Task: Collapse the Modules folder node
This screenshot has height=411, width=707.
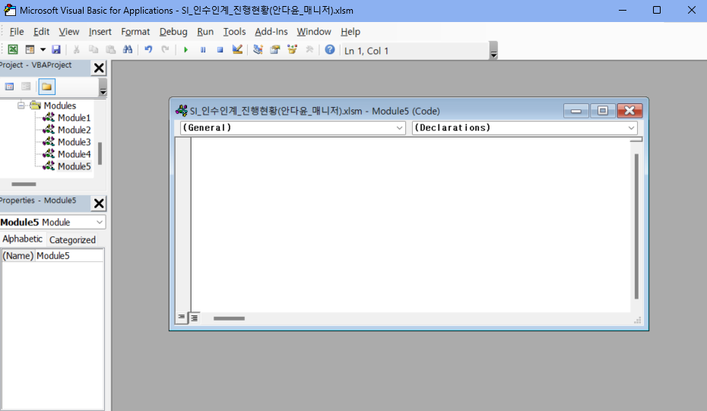Action: point(21,106)
